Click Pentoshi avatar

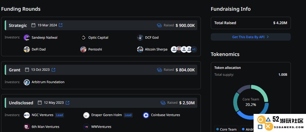83,49
